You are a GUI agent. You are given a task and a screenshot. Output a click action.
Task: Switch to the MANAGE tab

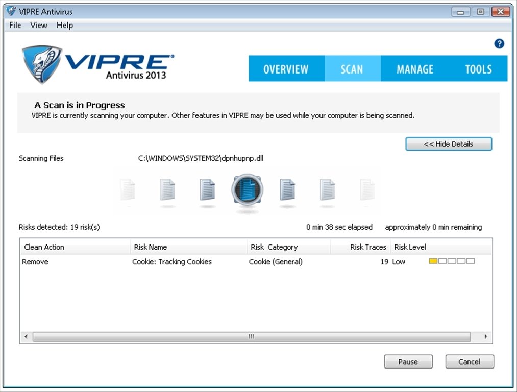[415, 68]
